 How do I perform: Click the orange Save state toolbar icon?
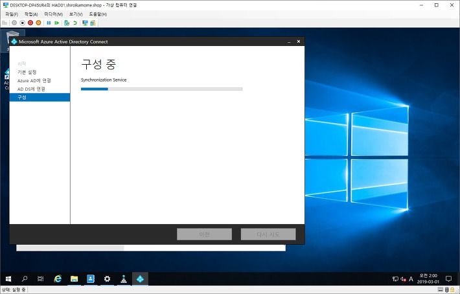pyautogui.click(x=38, y=23)
